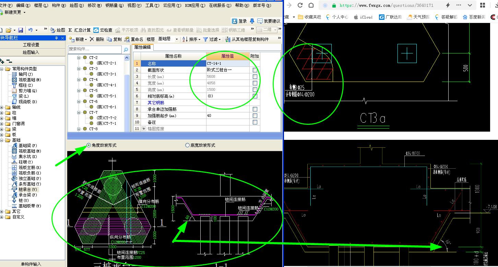This screenshot has width=498, height=267.
Task: Click the 搜索构件 search input
Action: (x=95, y=49)
